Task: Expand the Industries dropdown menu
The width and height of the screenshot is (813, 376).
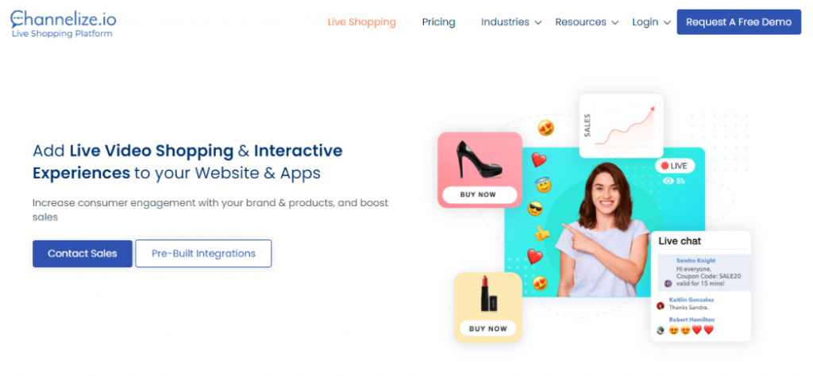Action: (x=511, y=22)
